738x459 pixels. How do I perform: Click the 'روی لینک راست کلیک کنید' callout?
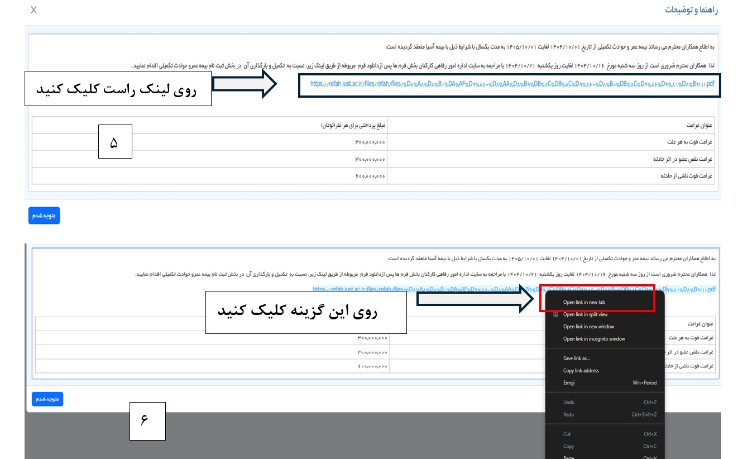coord(118,88)
